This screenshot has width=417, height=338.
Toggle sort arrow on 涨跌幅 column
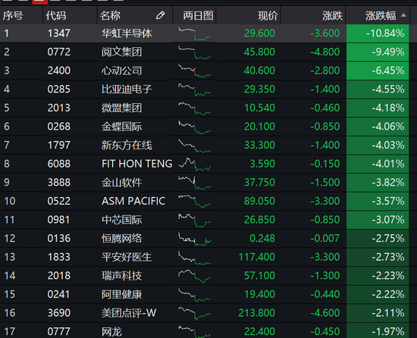pos(403,15)
